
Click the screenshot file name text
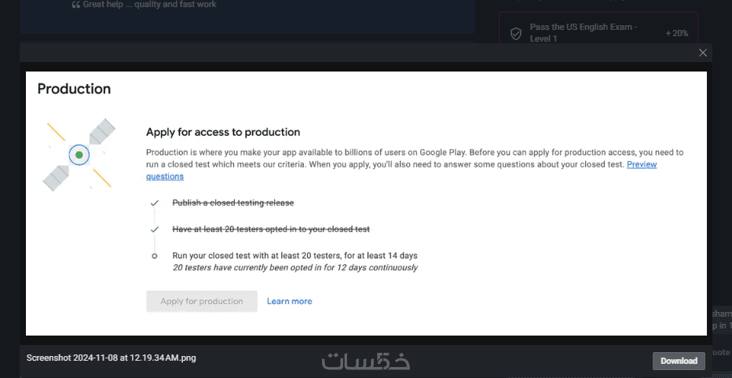[111, 358]
